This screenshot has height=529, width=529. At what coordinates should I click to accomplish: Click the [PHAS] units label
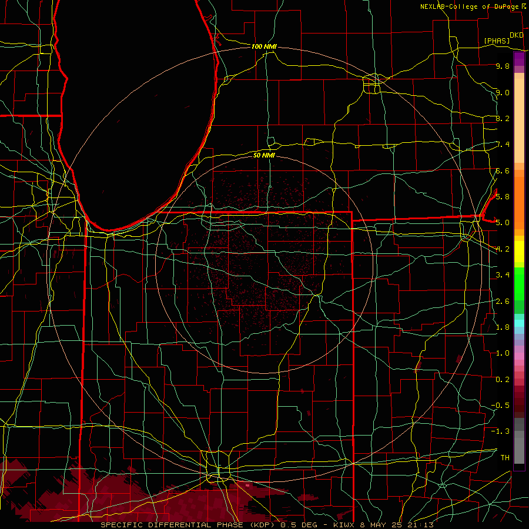[497, 41]
